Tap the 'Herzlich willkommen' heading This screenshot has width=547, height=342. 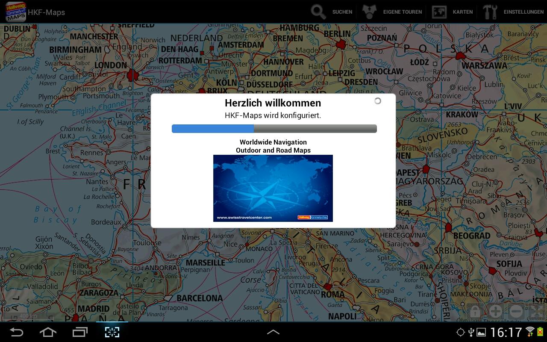273,103
